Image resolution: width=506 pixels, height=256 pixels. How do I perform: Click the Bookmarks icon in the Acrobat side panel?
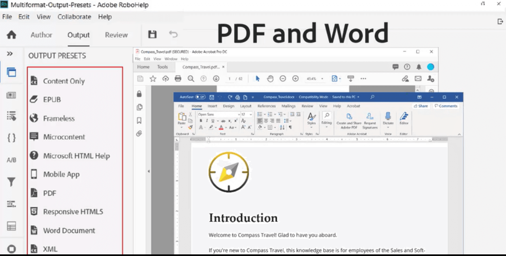[x=139, y=121]
